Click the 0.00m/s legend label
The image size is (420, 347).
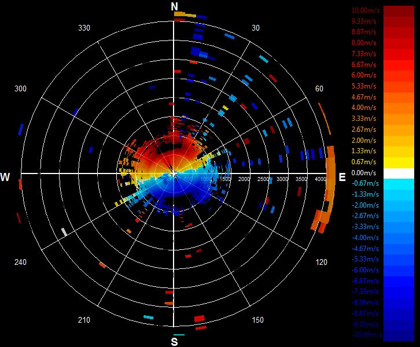pos(364,173)
